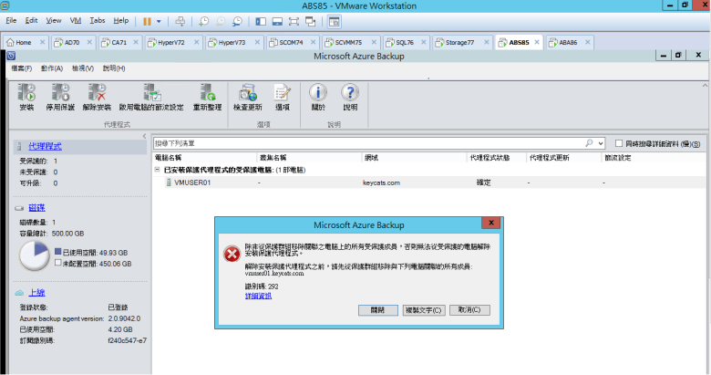Click the 安裝 (Install) agent toolbar icon

click(26, 93)
